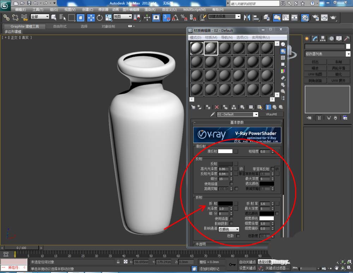353x273 pixels.
Task: Toggle the 3D Snaps magnet icon
Action: (x=166, y=18)
